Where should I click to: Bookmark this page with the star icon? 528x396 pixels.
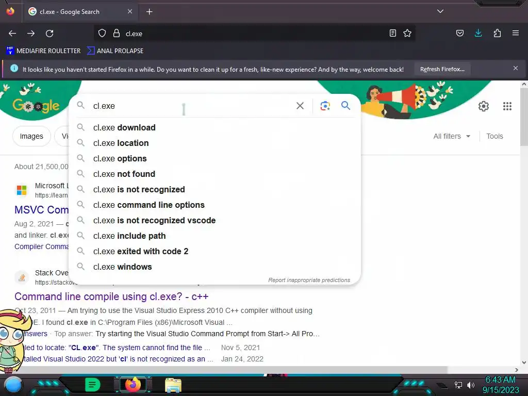pos(407,33)
